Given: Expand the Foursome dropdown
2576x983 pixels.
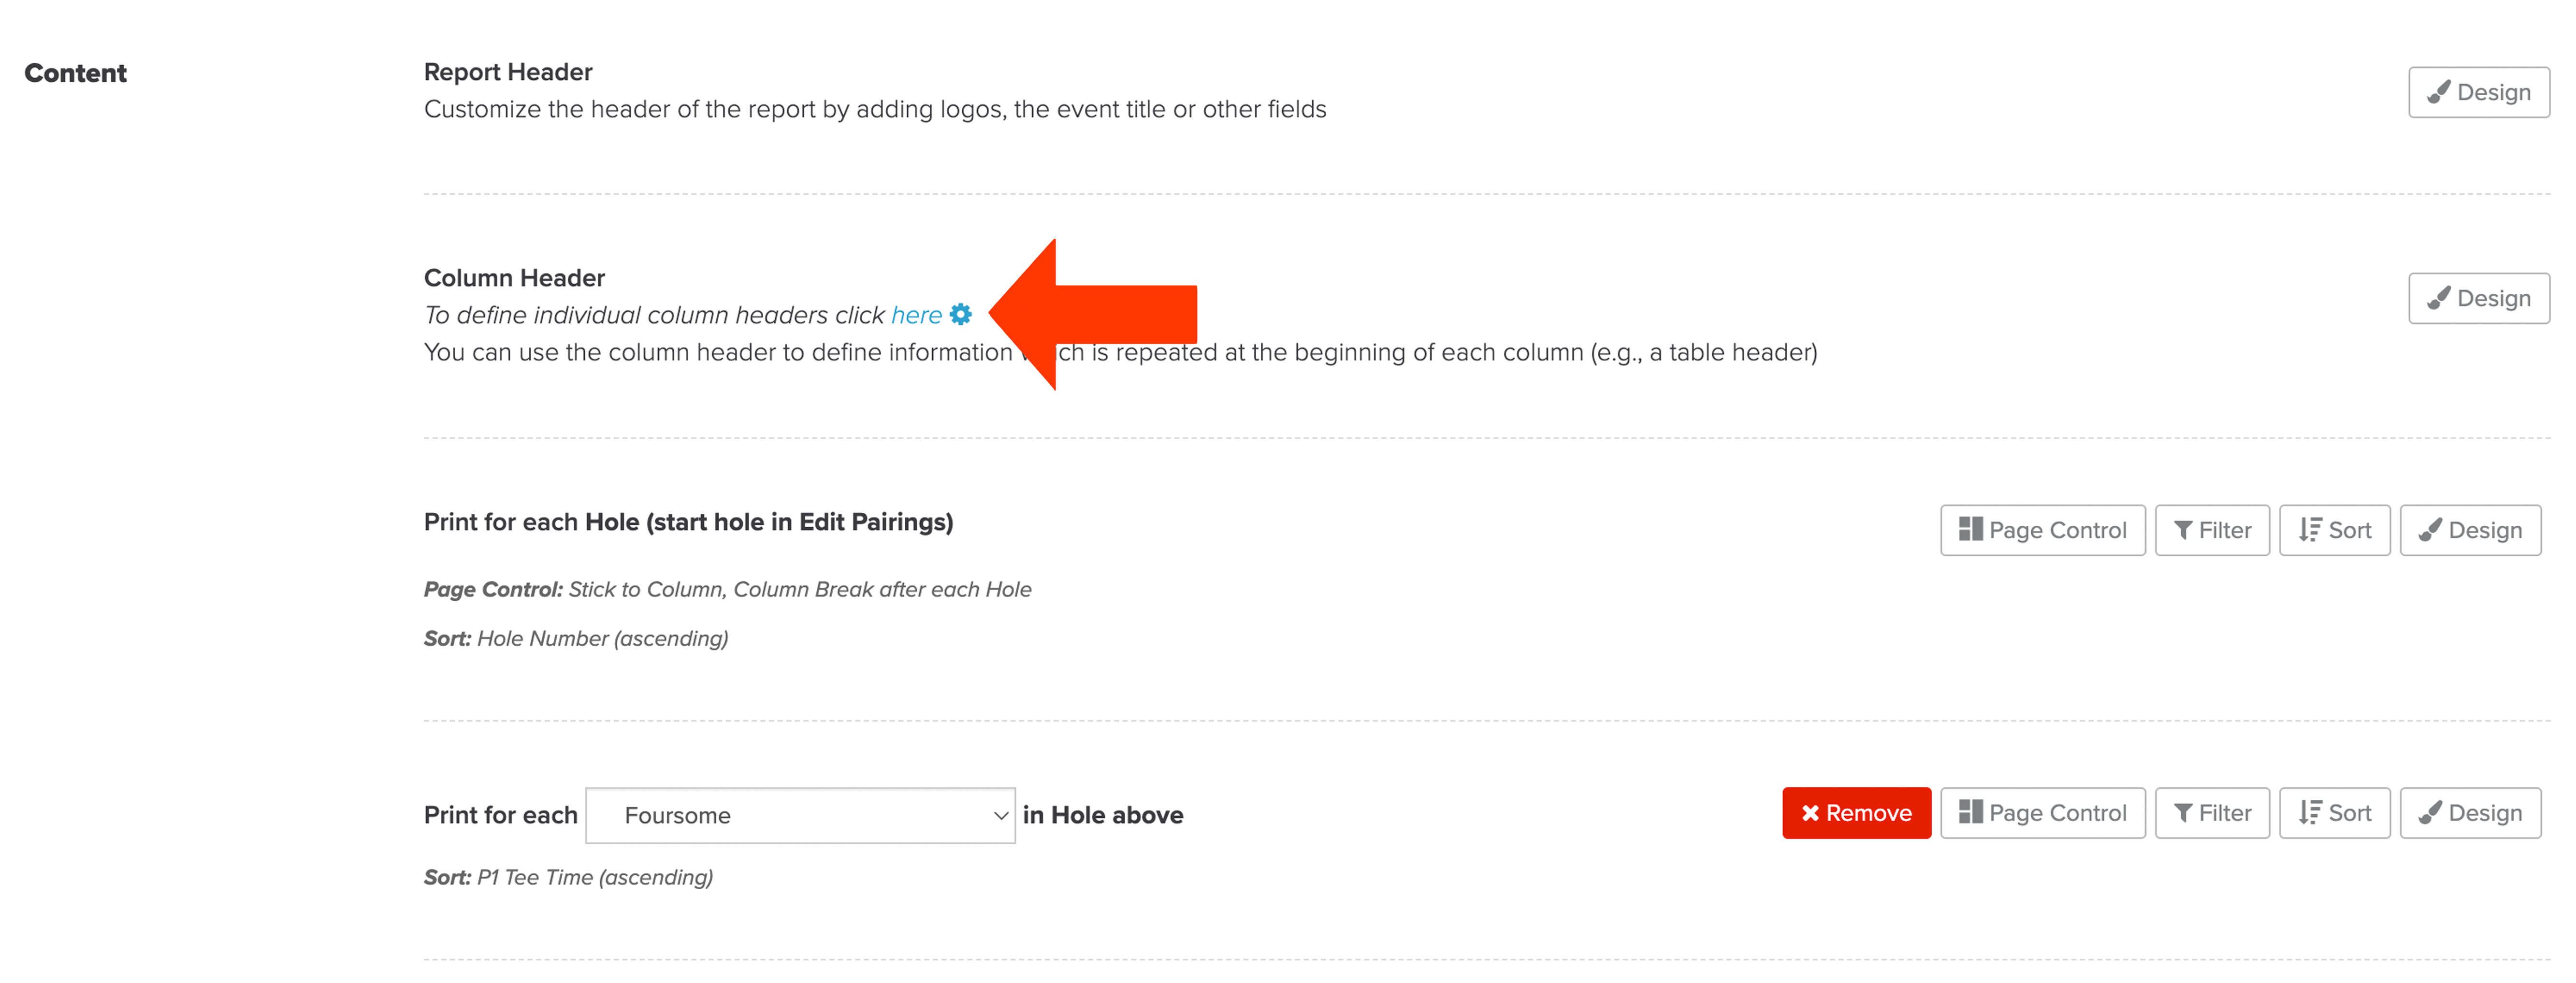Looking at the screenshot, I should pyautogui.click(x=800, y=815).
